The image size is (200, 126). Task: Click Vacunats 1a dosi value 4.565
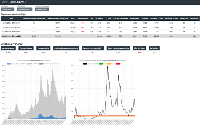point(156,32)
